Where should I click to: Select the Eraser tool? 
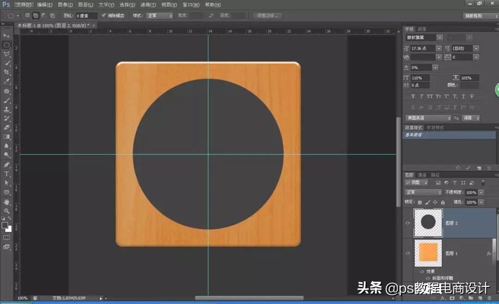click(x=7, y=128)
